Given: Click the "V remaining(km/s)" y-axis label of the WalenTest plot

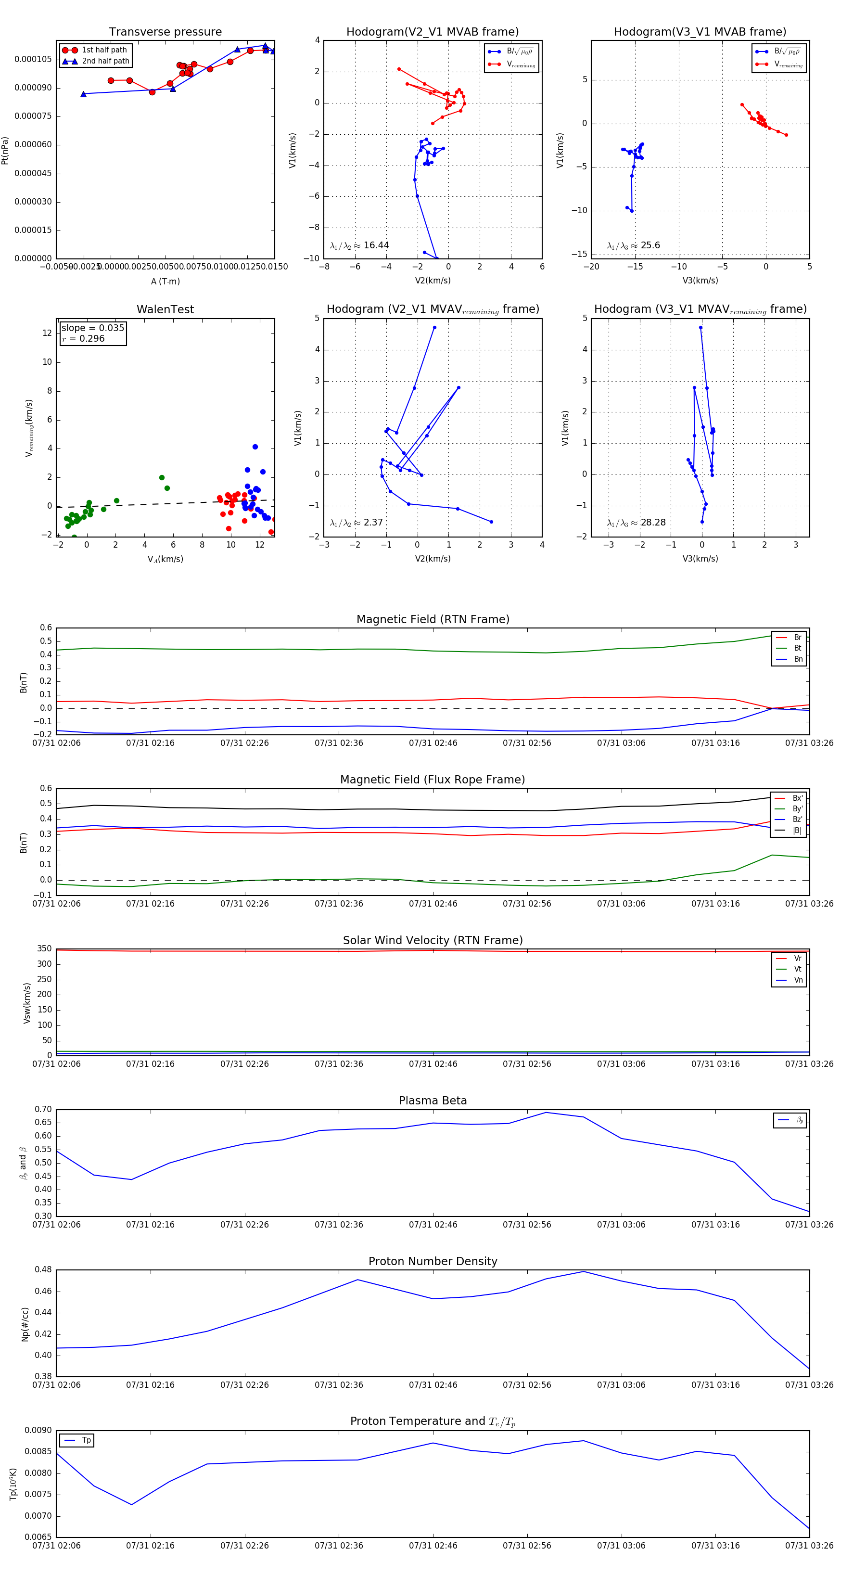Looking at the screenshot, I should tap(28, 428).
